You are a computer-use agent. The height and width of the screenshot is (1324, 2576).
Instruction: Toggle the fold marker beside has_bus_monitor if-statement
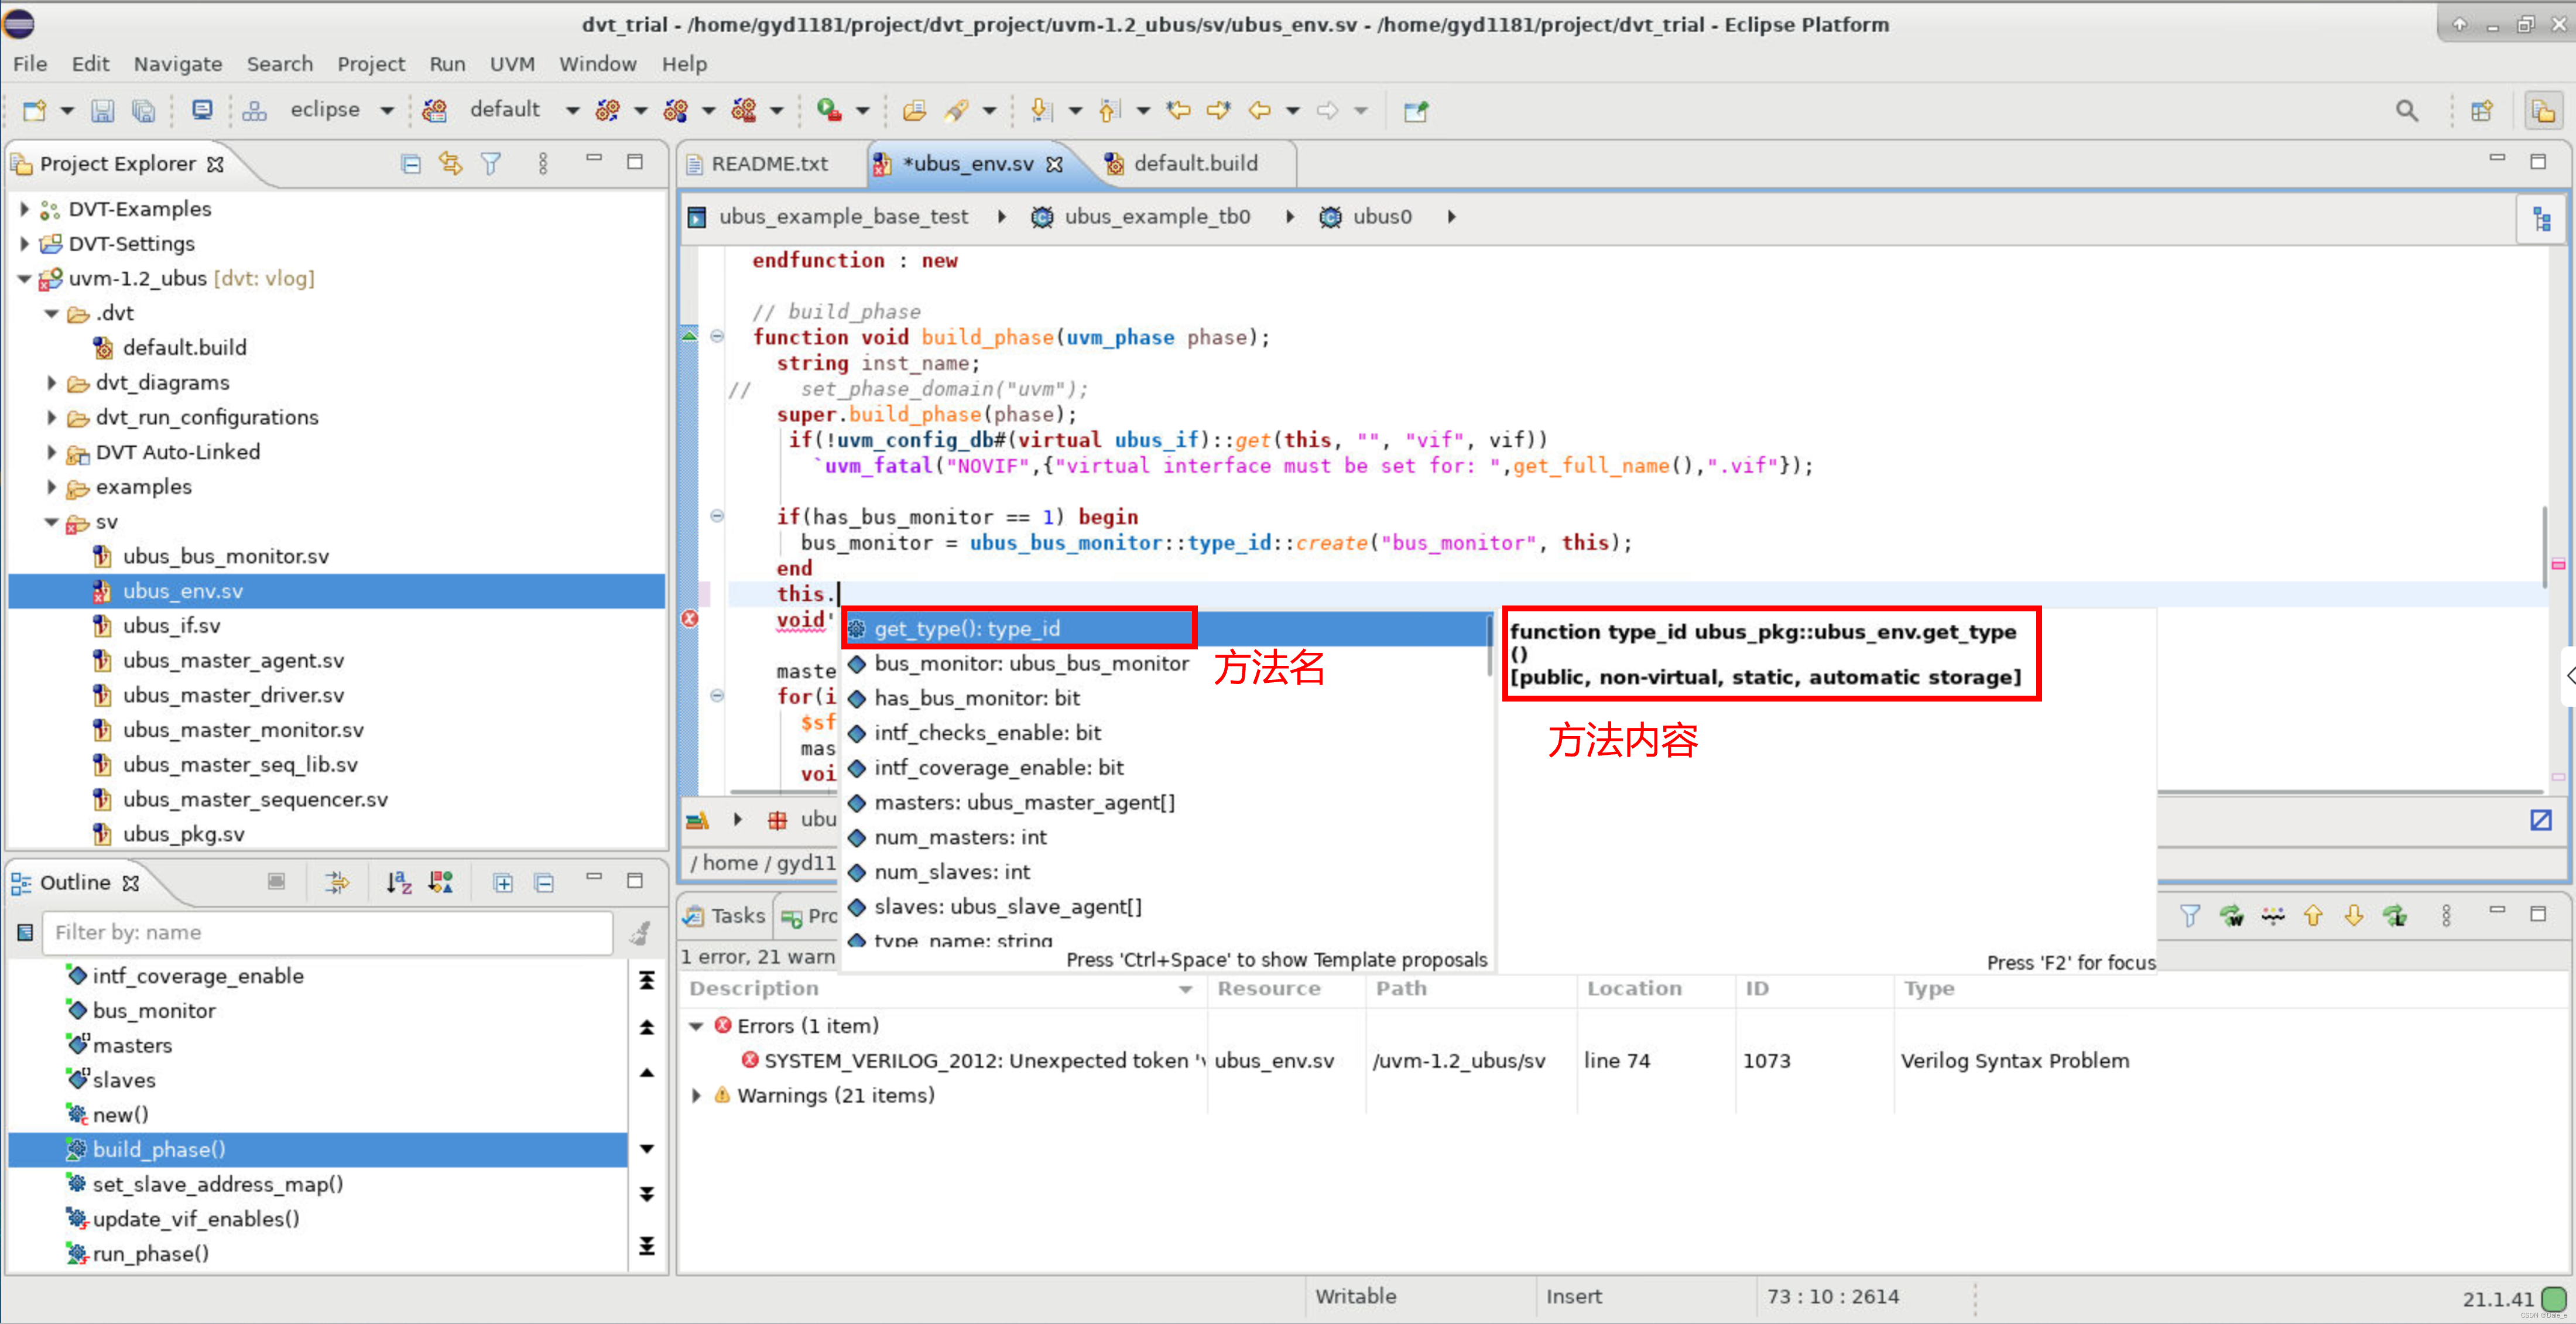tap(717, 516)
